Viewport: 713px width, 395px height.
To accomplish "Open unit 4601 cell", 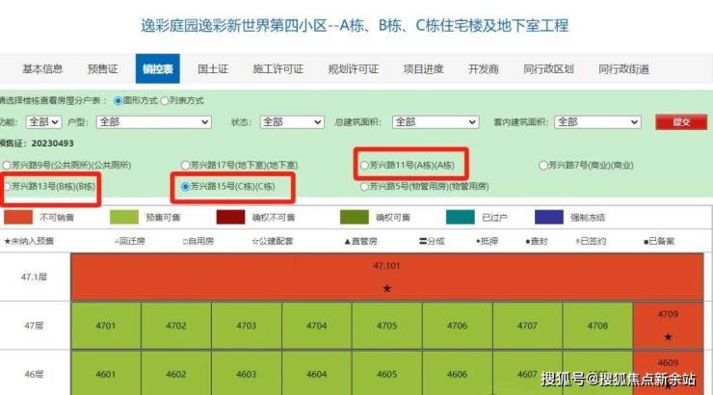I will pyautogui.click(x=105, y=373).
